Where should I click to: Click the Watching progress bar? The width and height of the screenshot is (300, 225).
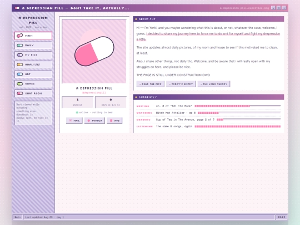[239, 113]
